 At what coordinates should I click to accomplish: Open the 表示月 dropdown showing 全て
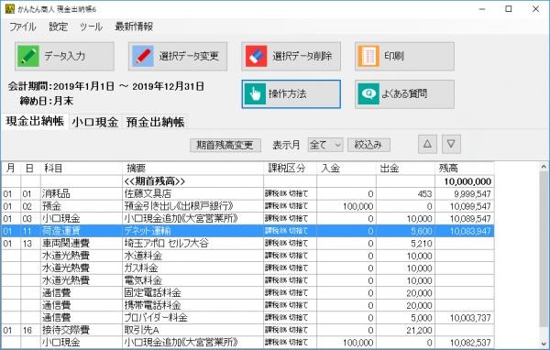pos(325,145)
